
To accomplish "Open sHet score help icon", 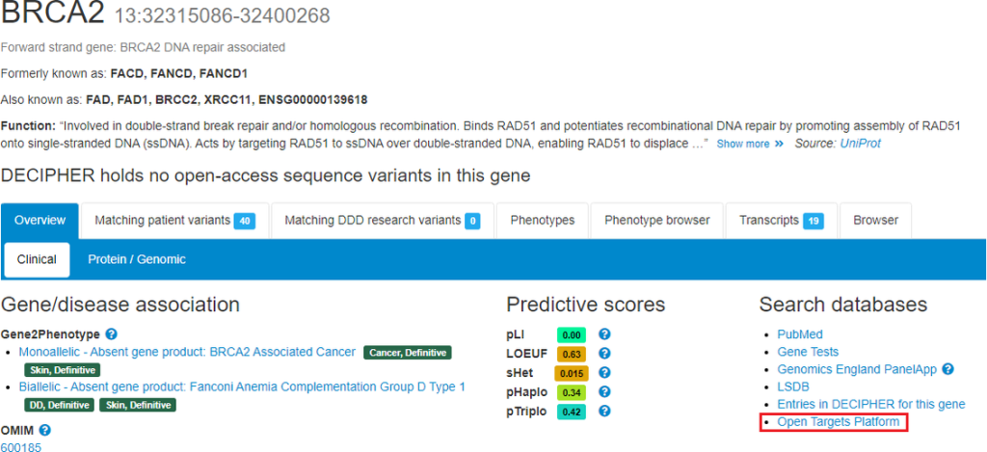I will 605,373.
